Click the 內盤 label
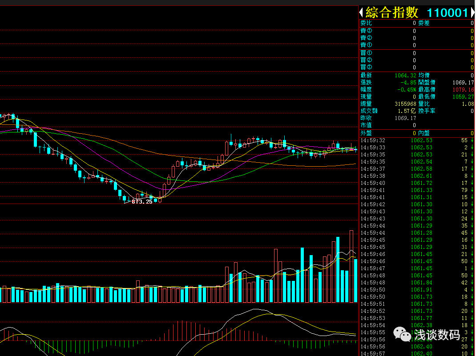Screen dimensions: 476x356 click(x=424, y=133)
